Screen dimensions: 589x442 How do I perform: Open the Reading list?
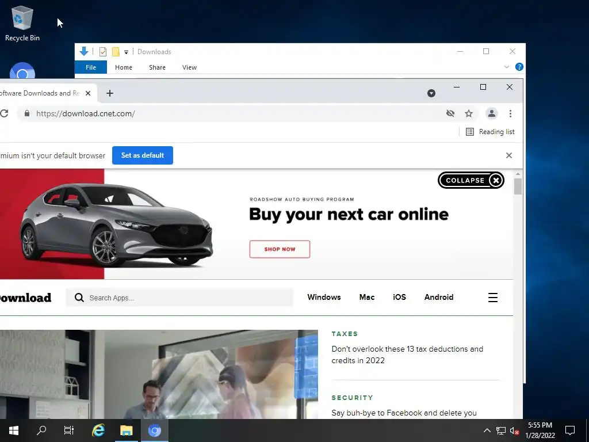pyautogui.click(x=490, y=132)
